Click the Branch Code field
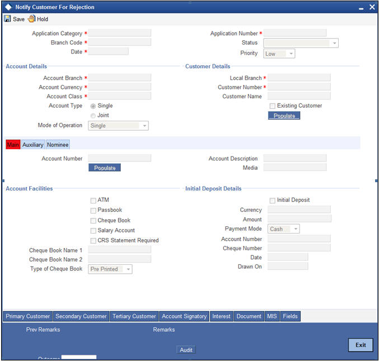 point(120,42)
